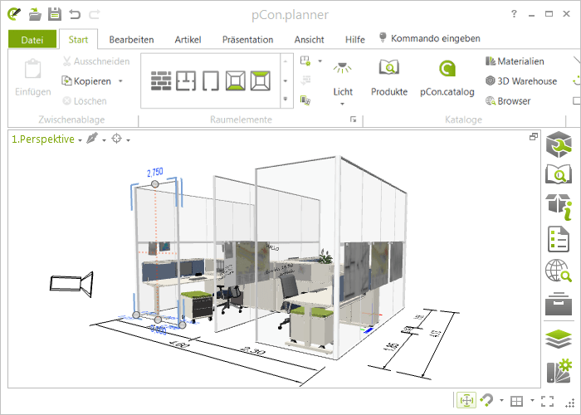
Task: Switch to the Bearbeiten tab
Action: click(131, 40)
